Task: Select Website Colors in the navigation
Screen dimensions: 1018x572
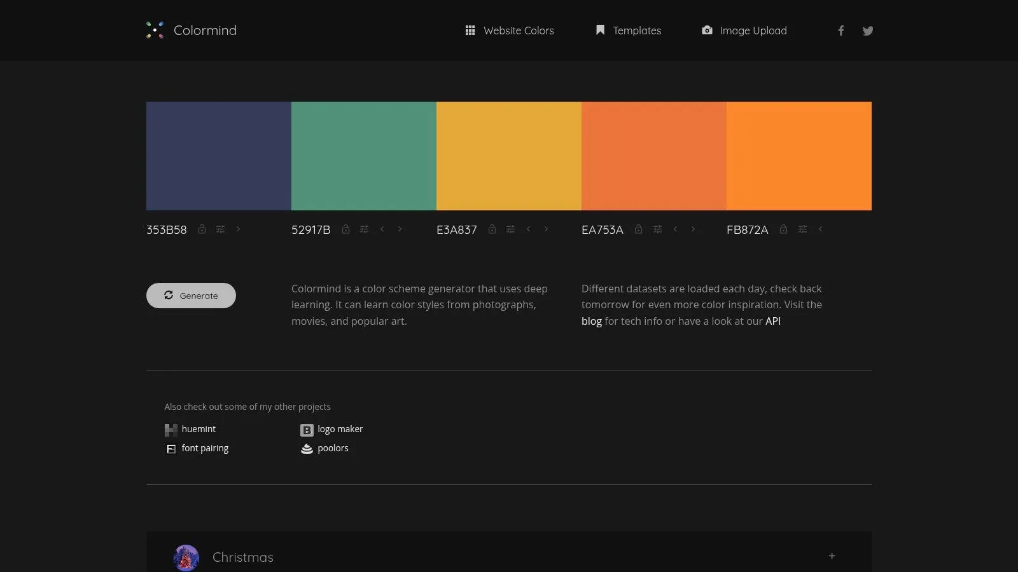Action: coord(519,30)
